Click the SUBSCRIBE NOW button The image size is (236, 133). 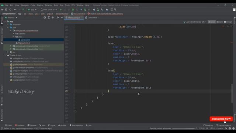click(221, 119)
